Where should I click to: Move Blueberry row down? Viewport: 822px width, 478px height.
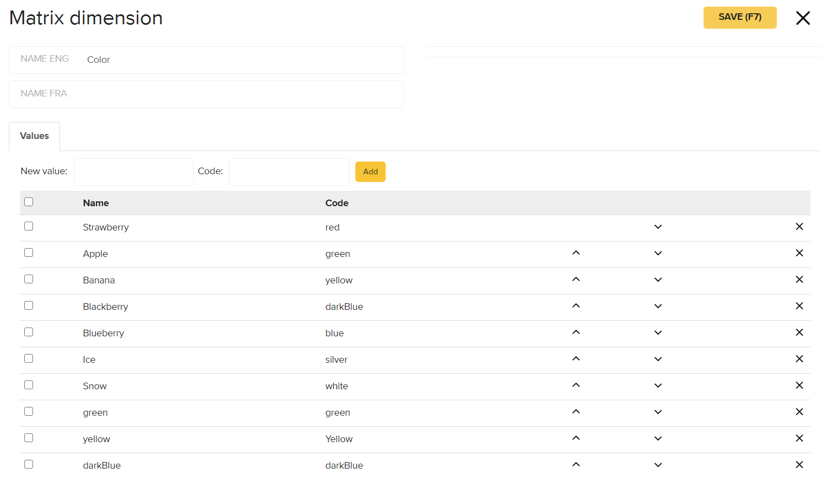pyautogui.click(x=658, y=333)
